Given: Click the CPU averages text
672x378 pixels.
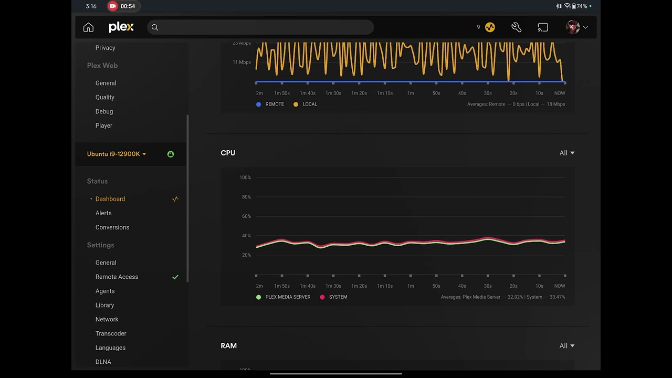Looking at the screenshot, I should coord(503,297).
